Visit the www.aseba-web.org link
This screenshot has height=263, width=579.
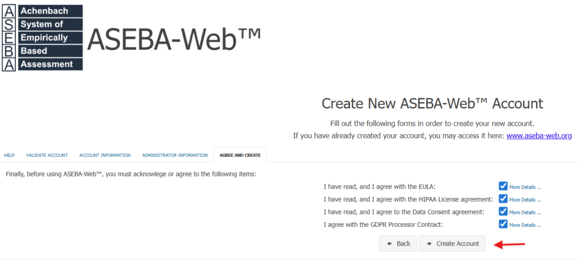(539, 136)
